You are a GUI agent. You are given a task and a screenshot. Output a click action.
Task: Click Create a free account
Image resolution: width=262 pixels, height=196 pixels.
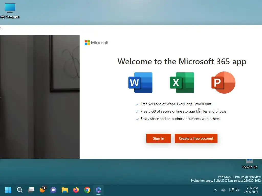click(196, 138)
